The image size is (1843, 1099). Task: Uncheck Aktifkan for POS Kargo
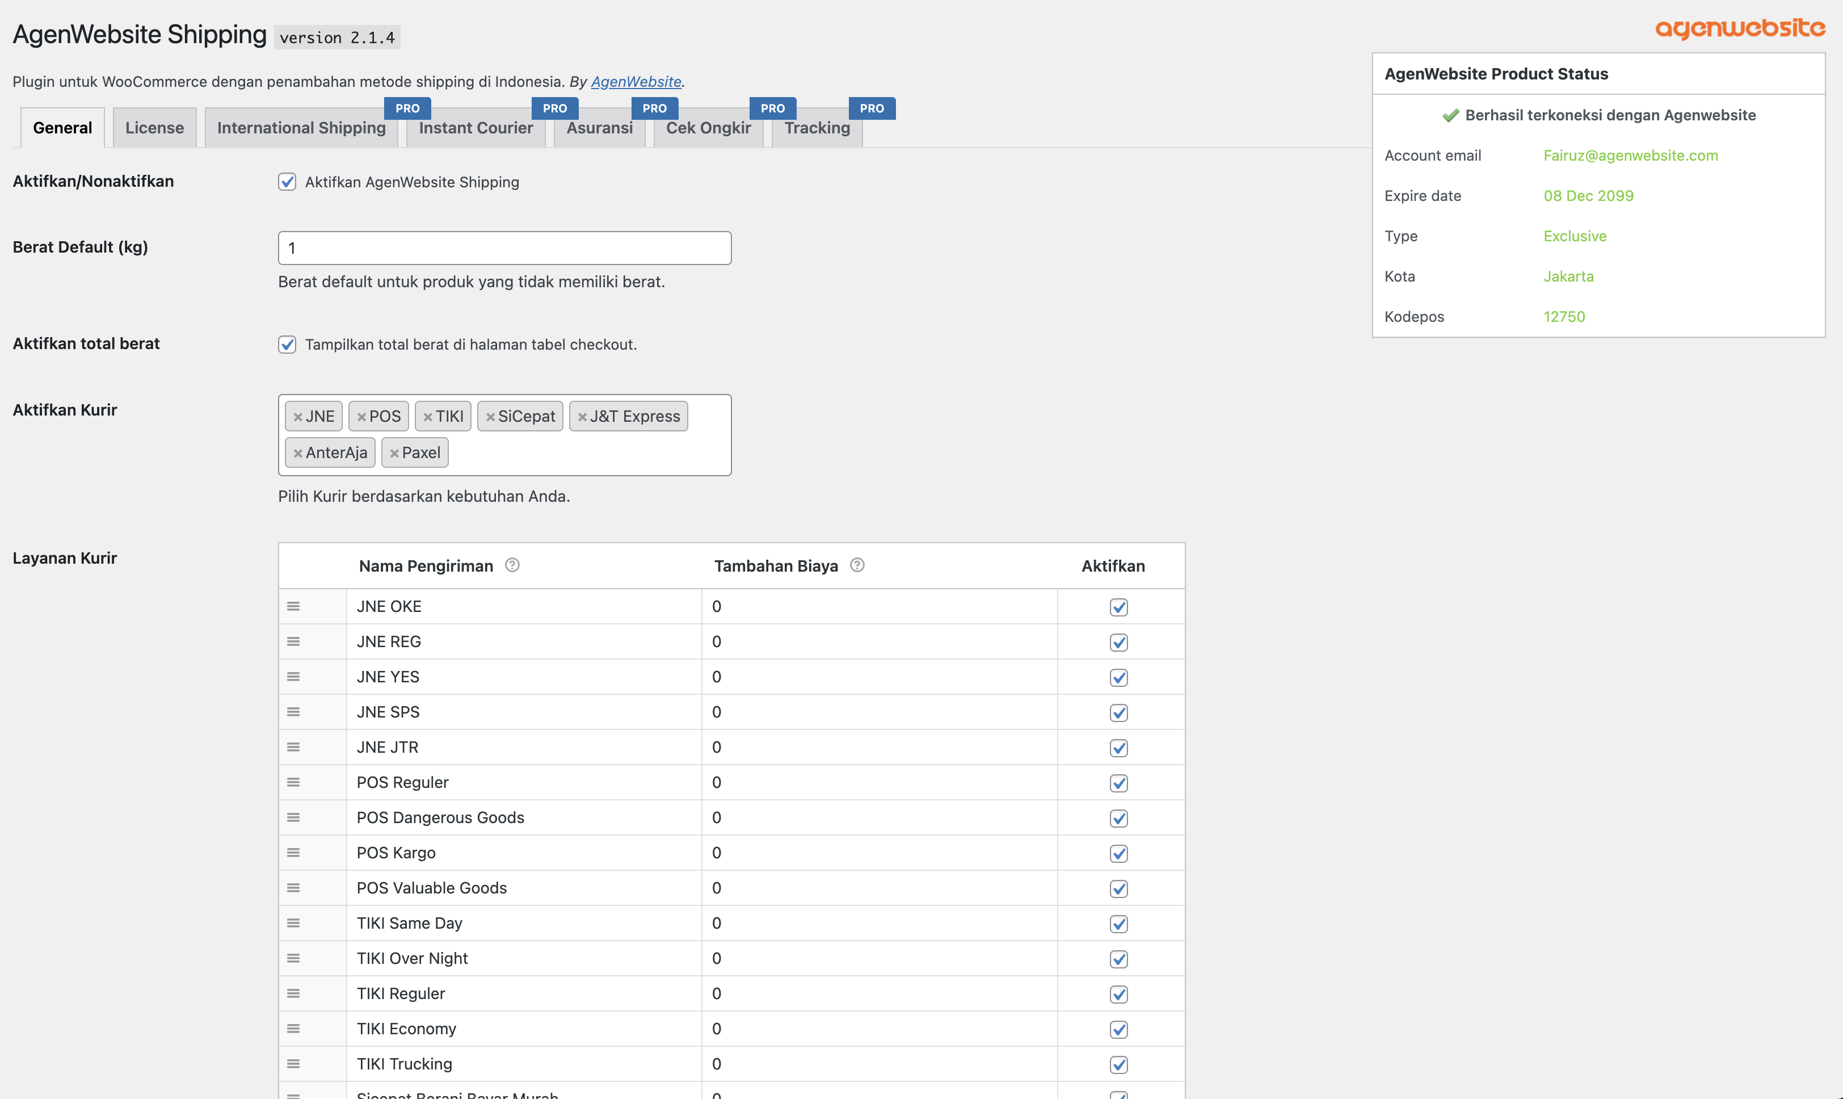1118,853
